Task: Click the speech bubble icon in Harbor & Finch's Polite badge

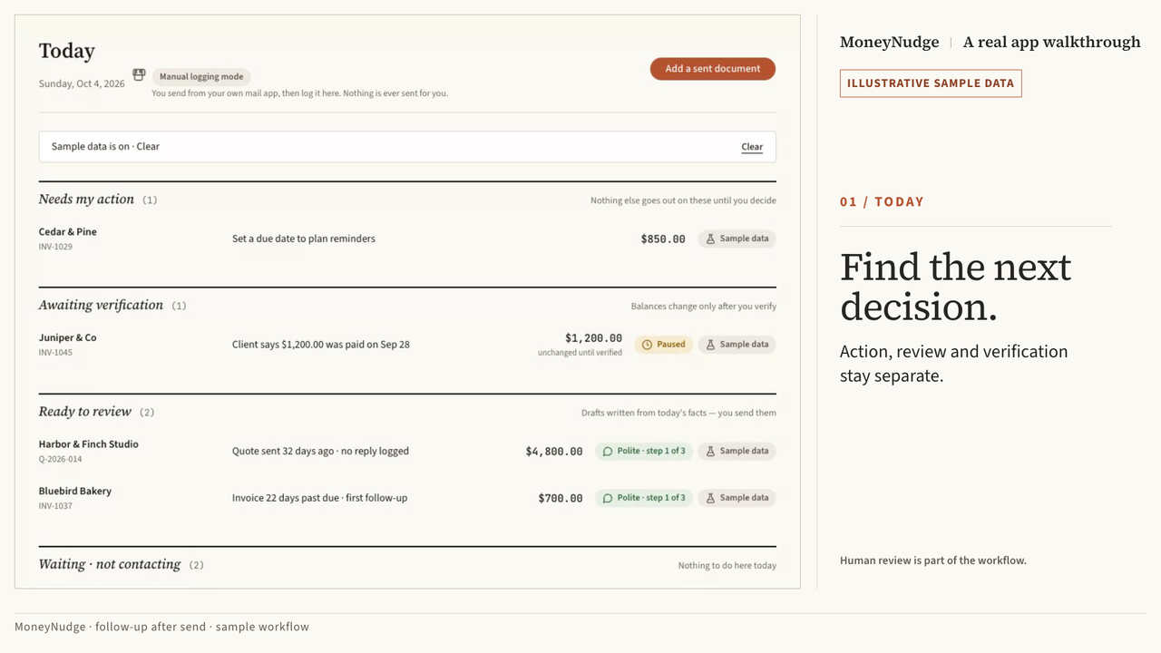Action: 608,451
